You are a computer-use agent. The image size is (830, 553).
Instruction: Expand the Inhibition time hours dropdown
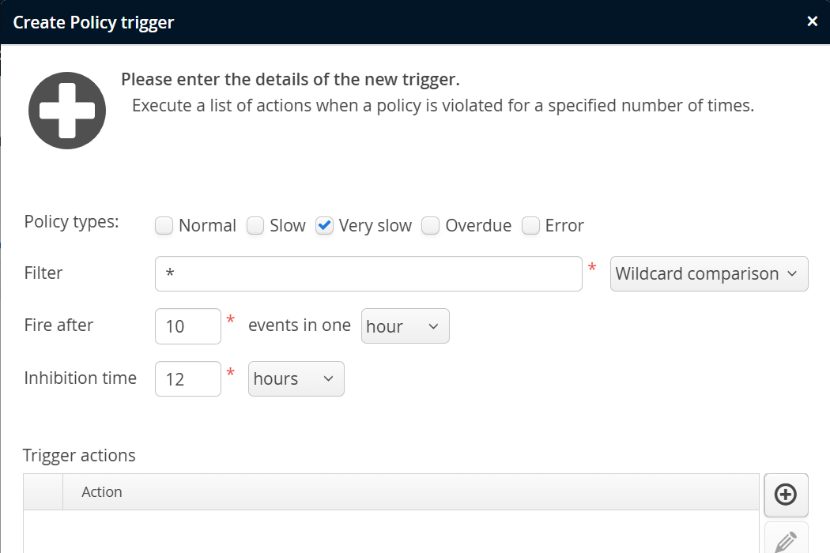[296, 379]
